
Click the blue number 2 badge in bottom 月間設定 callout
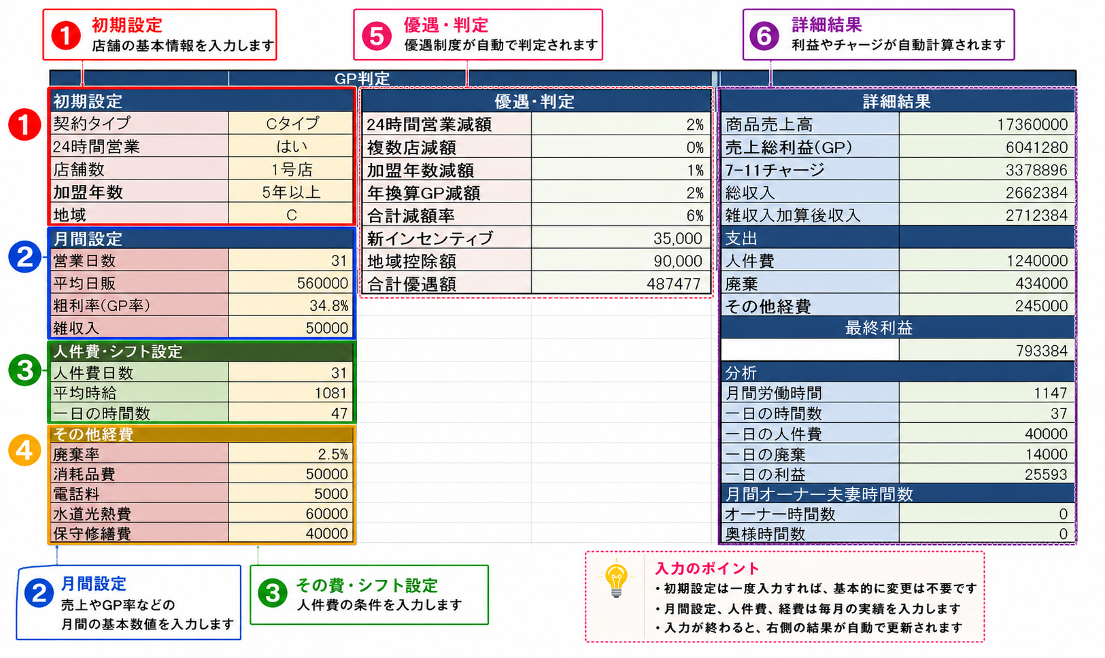pos(39,593)
